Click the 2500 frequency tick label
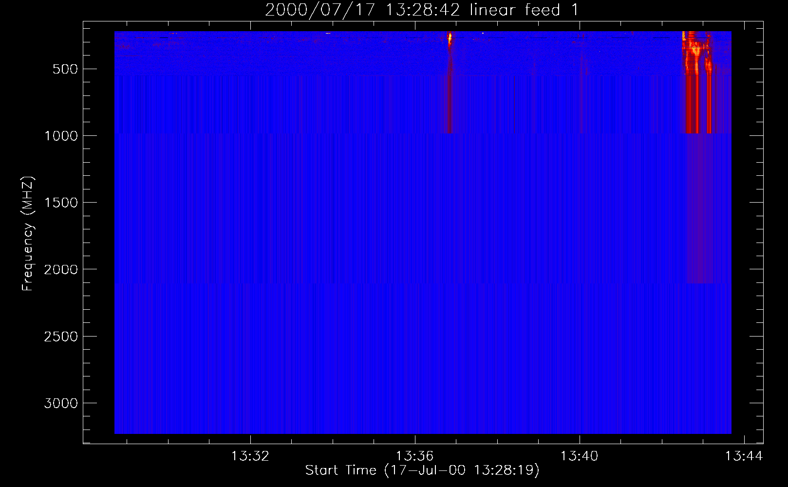 coord(61,337)
